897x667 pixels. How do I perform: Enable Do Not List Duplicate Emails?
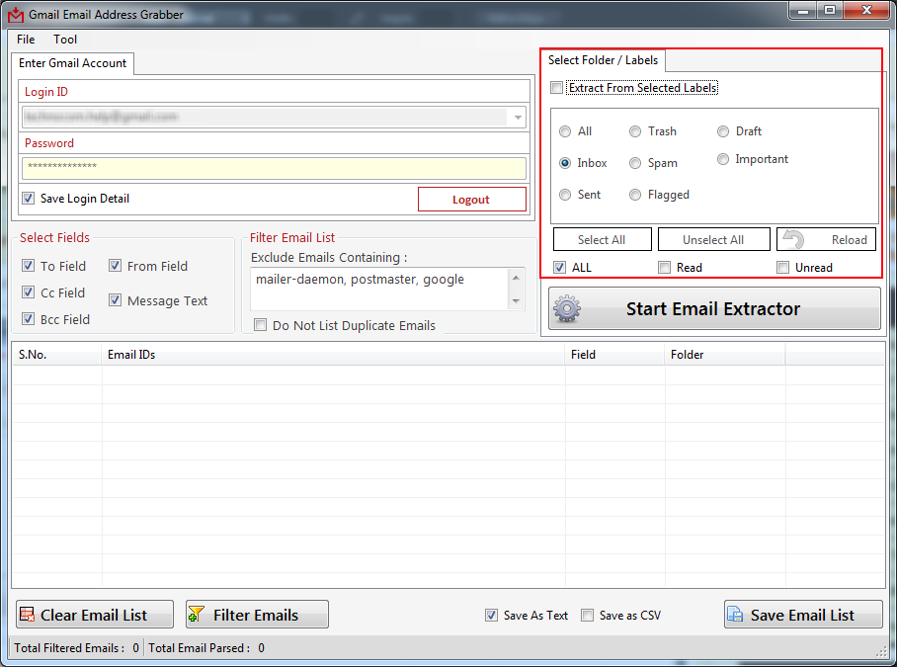point(260,325)
